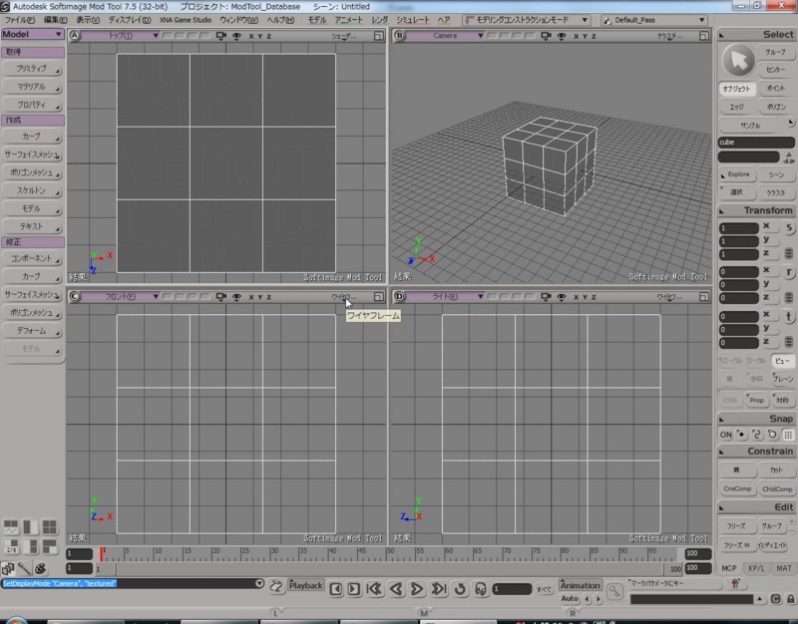
Task: Open the 編集 menu
Action: click(55, 20)
